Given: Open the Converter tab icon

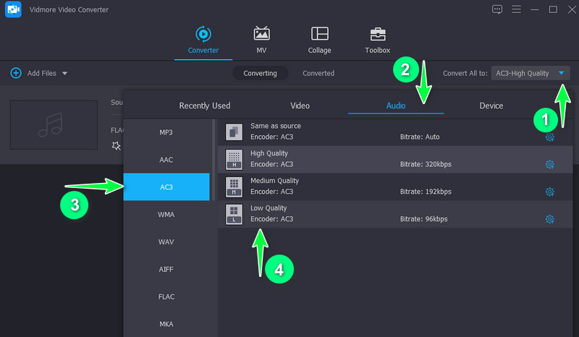Looking at the screenshot, I should tap(203, 34).
